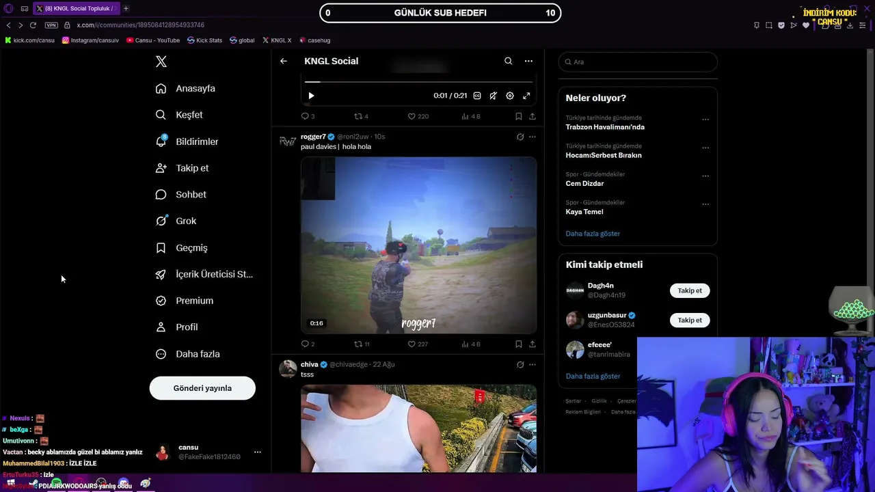The height and width of the screenshot is (492, 875).
Task: Open rogger7's username link
Action: coord(313,137)
